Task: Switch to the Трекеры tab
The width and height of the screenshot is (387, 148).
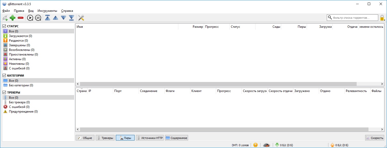Action: point(105,138)
